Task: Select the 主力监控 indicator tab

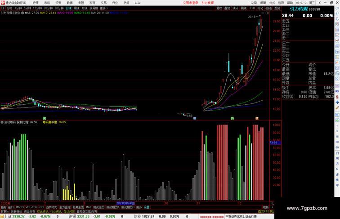Action: click(65, 207)
